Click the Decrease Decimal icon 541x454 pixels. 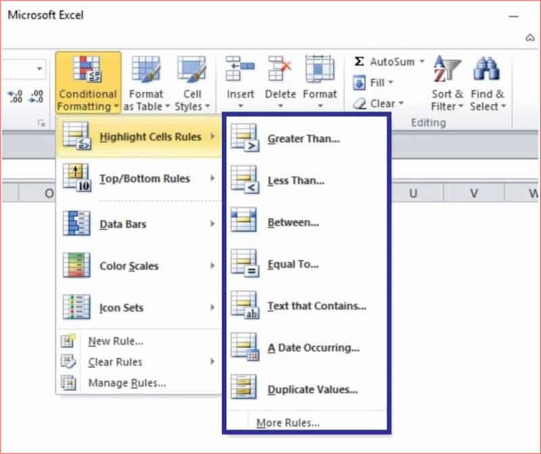pyautogui.click(x=37, y=97)
